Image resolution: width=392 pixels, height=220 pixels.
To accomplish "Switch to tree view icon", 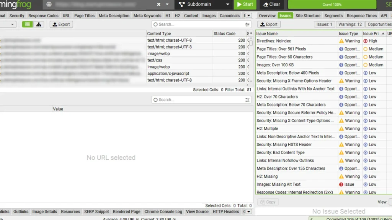I will click(39, 24).
